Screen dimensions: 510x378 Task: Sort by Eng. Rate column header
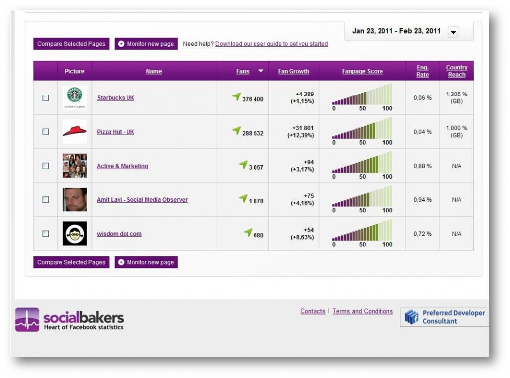[x=422, y=71]
